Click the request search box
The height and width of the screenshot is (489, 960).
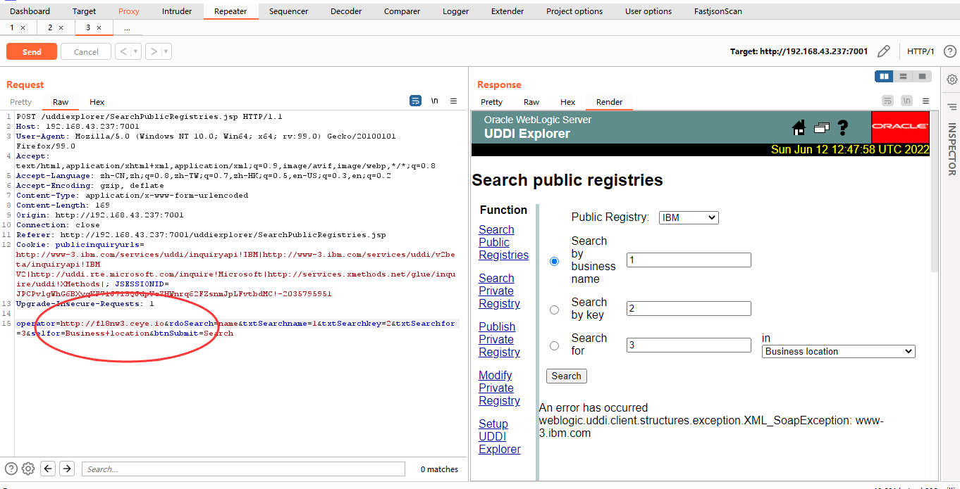coord(243,469)
